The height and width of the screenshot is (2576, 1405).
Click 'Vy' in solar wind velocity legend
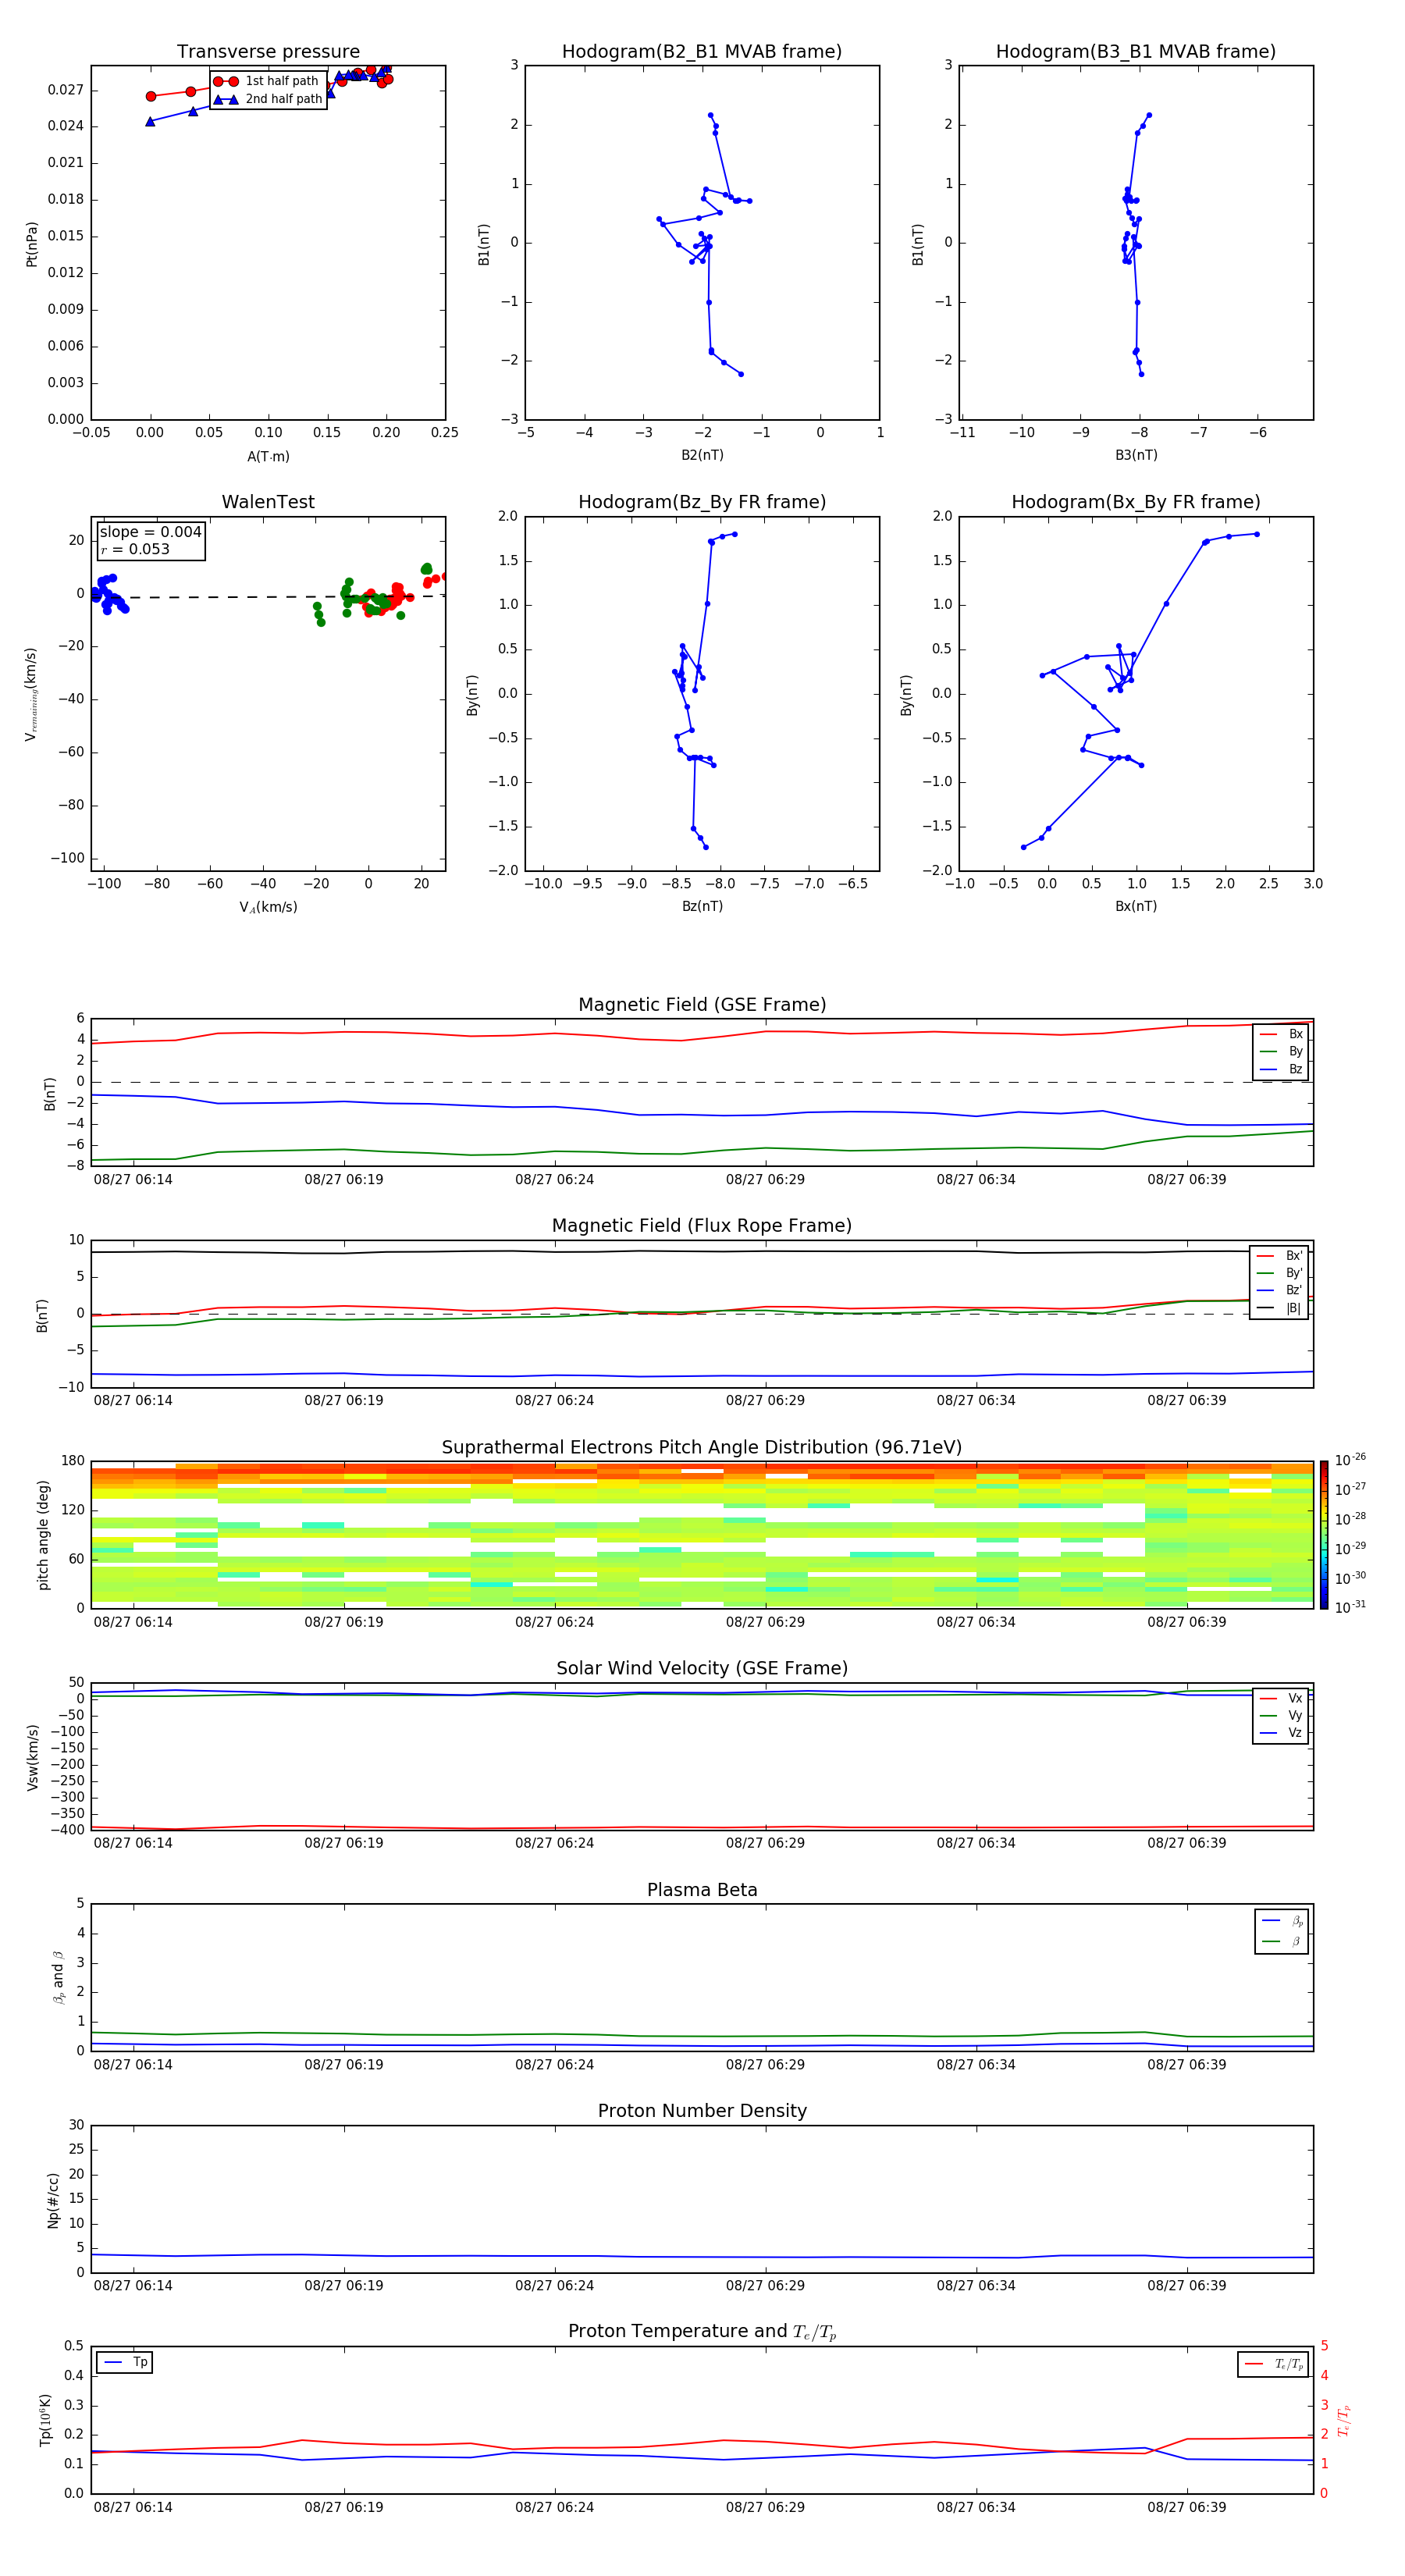pos(1296,1716)
